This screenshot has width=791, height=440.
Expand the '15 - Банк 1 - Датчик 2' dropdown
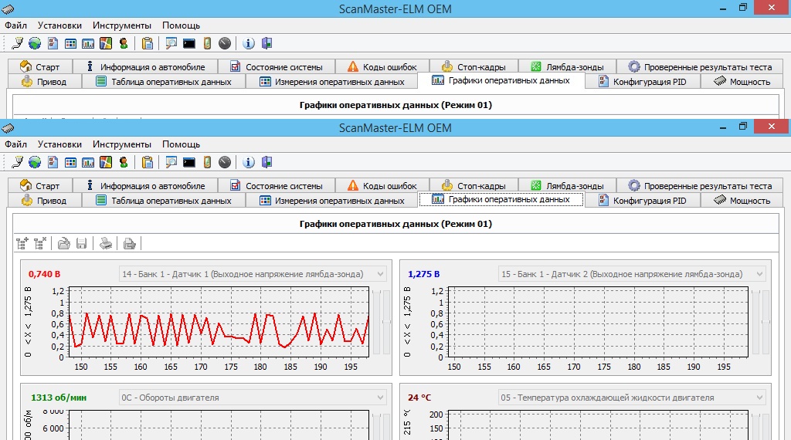(759, 274)
